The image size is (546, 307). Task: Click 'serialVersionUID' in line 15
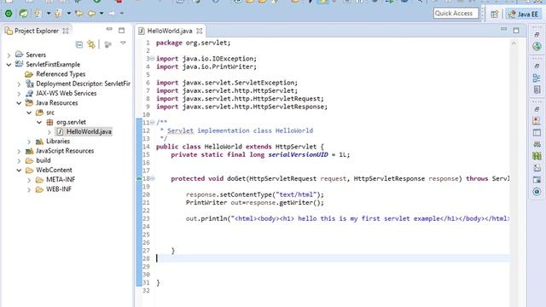298,154
